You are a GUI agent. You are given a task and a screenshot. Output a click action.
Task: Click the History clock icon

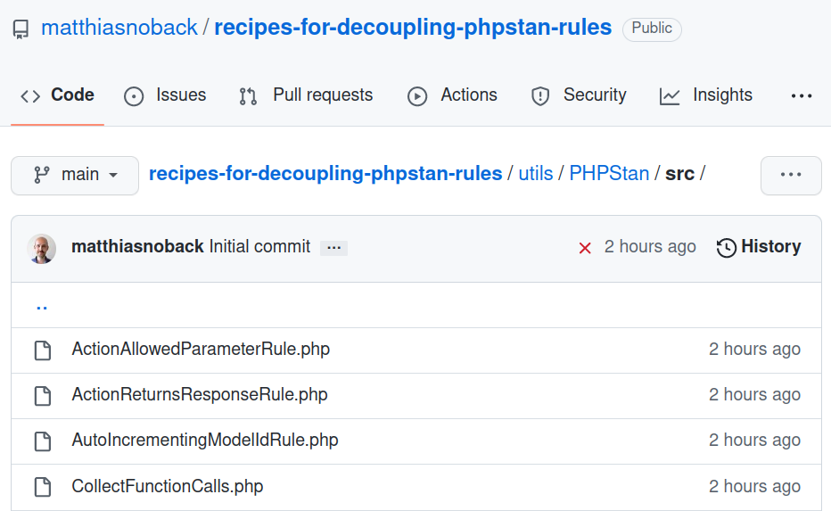tap(727, 248)
